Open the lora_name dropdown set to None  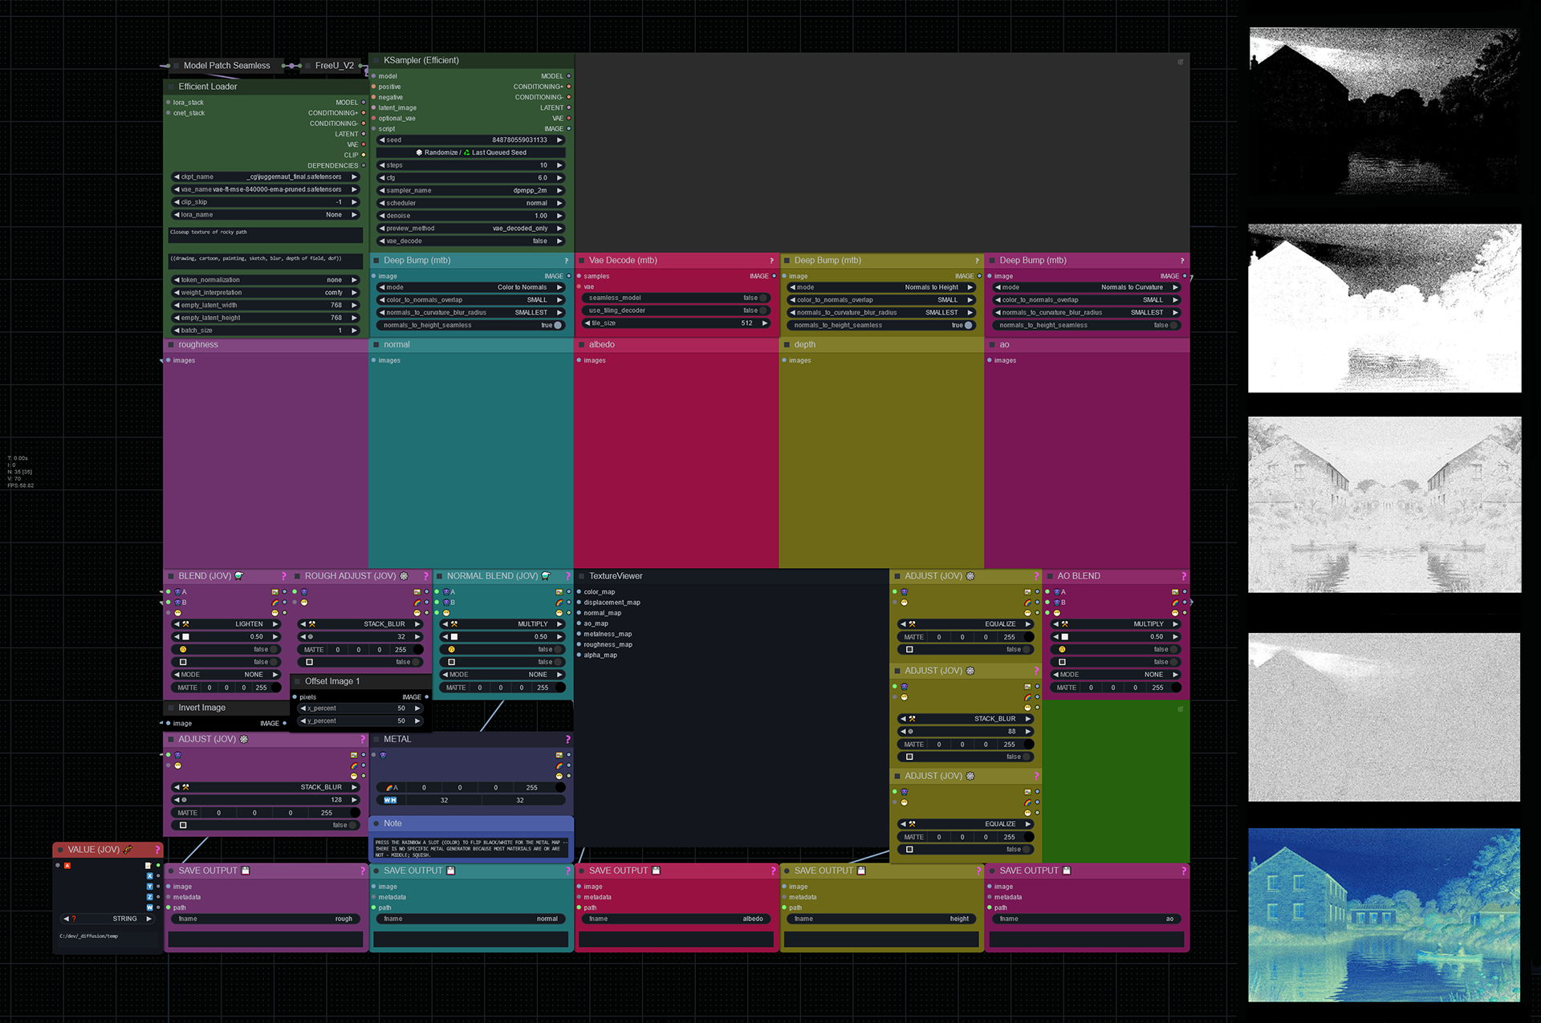click(266, 215)
